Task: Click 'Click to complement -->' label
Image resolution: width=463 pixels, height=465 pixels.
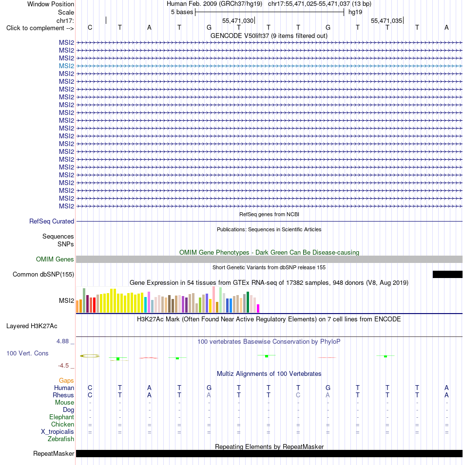Action: tap(40, 28)
